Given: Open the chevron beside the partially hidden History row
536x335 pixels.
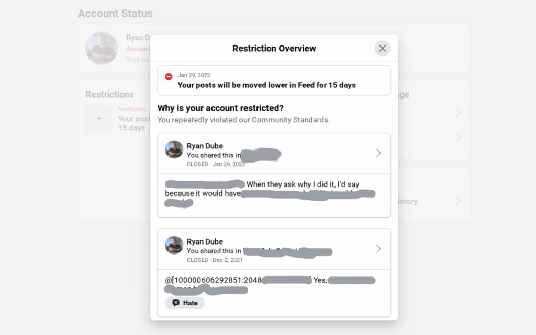Looking at the screenshot, I should 458,201.
